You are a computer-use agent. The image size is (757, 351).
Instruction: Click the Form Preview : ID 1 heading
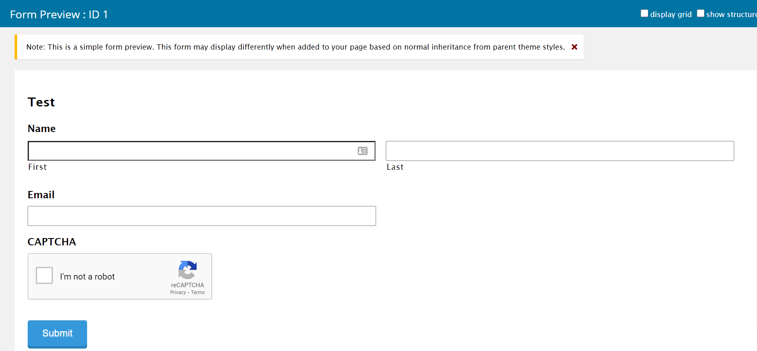(x=59, y=15)
